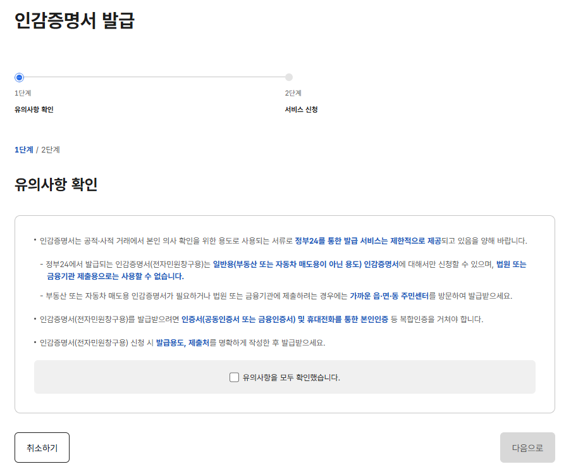Select the step 1 progress circle
Viewport: 571px width, 476px height.
coord(20,77)
